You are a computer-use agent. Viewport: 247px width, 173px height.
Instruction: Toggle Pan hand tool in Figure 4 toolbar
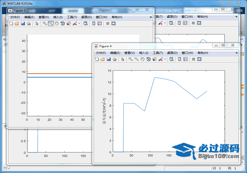click(x=142, y=59)
